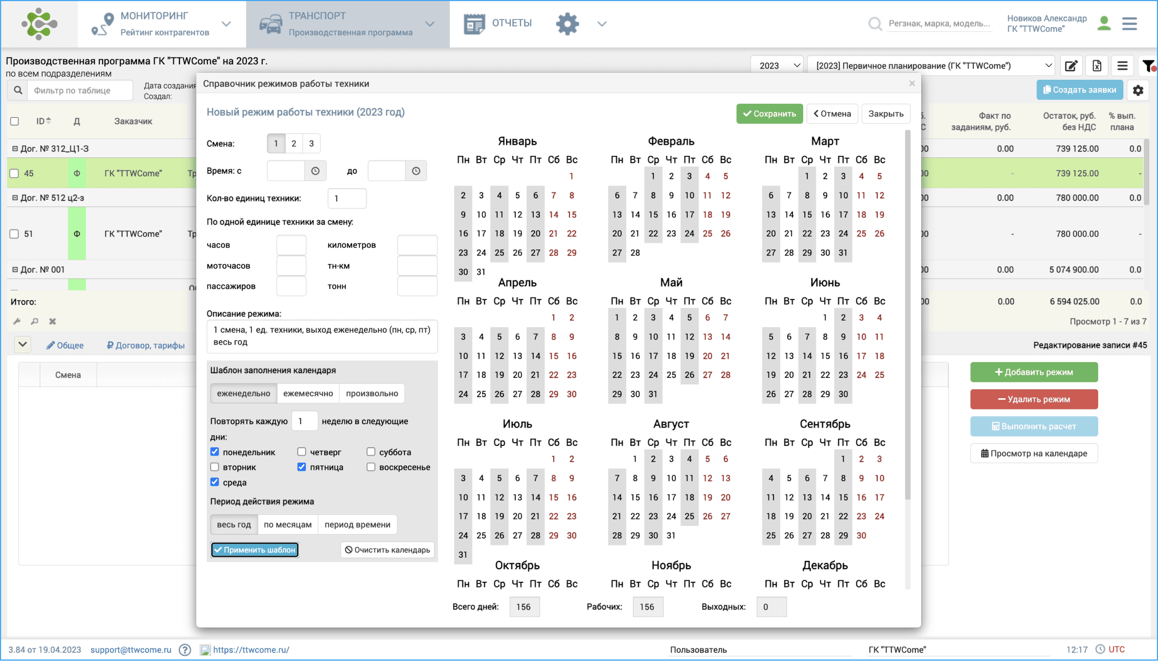
Task: Check the суббота day checkbox
Action: [x=371, y=452]
